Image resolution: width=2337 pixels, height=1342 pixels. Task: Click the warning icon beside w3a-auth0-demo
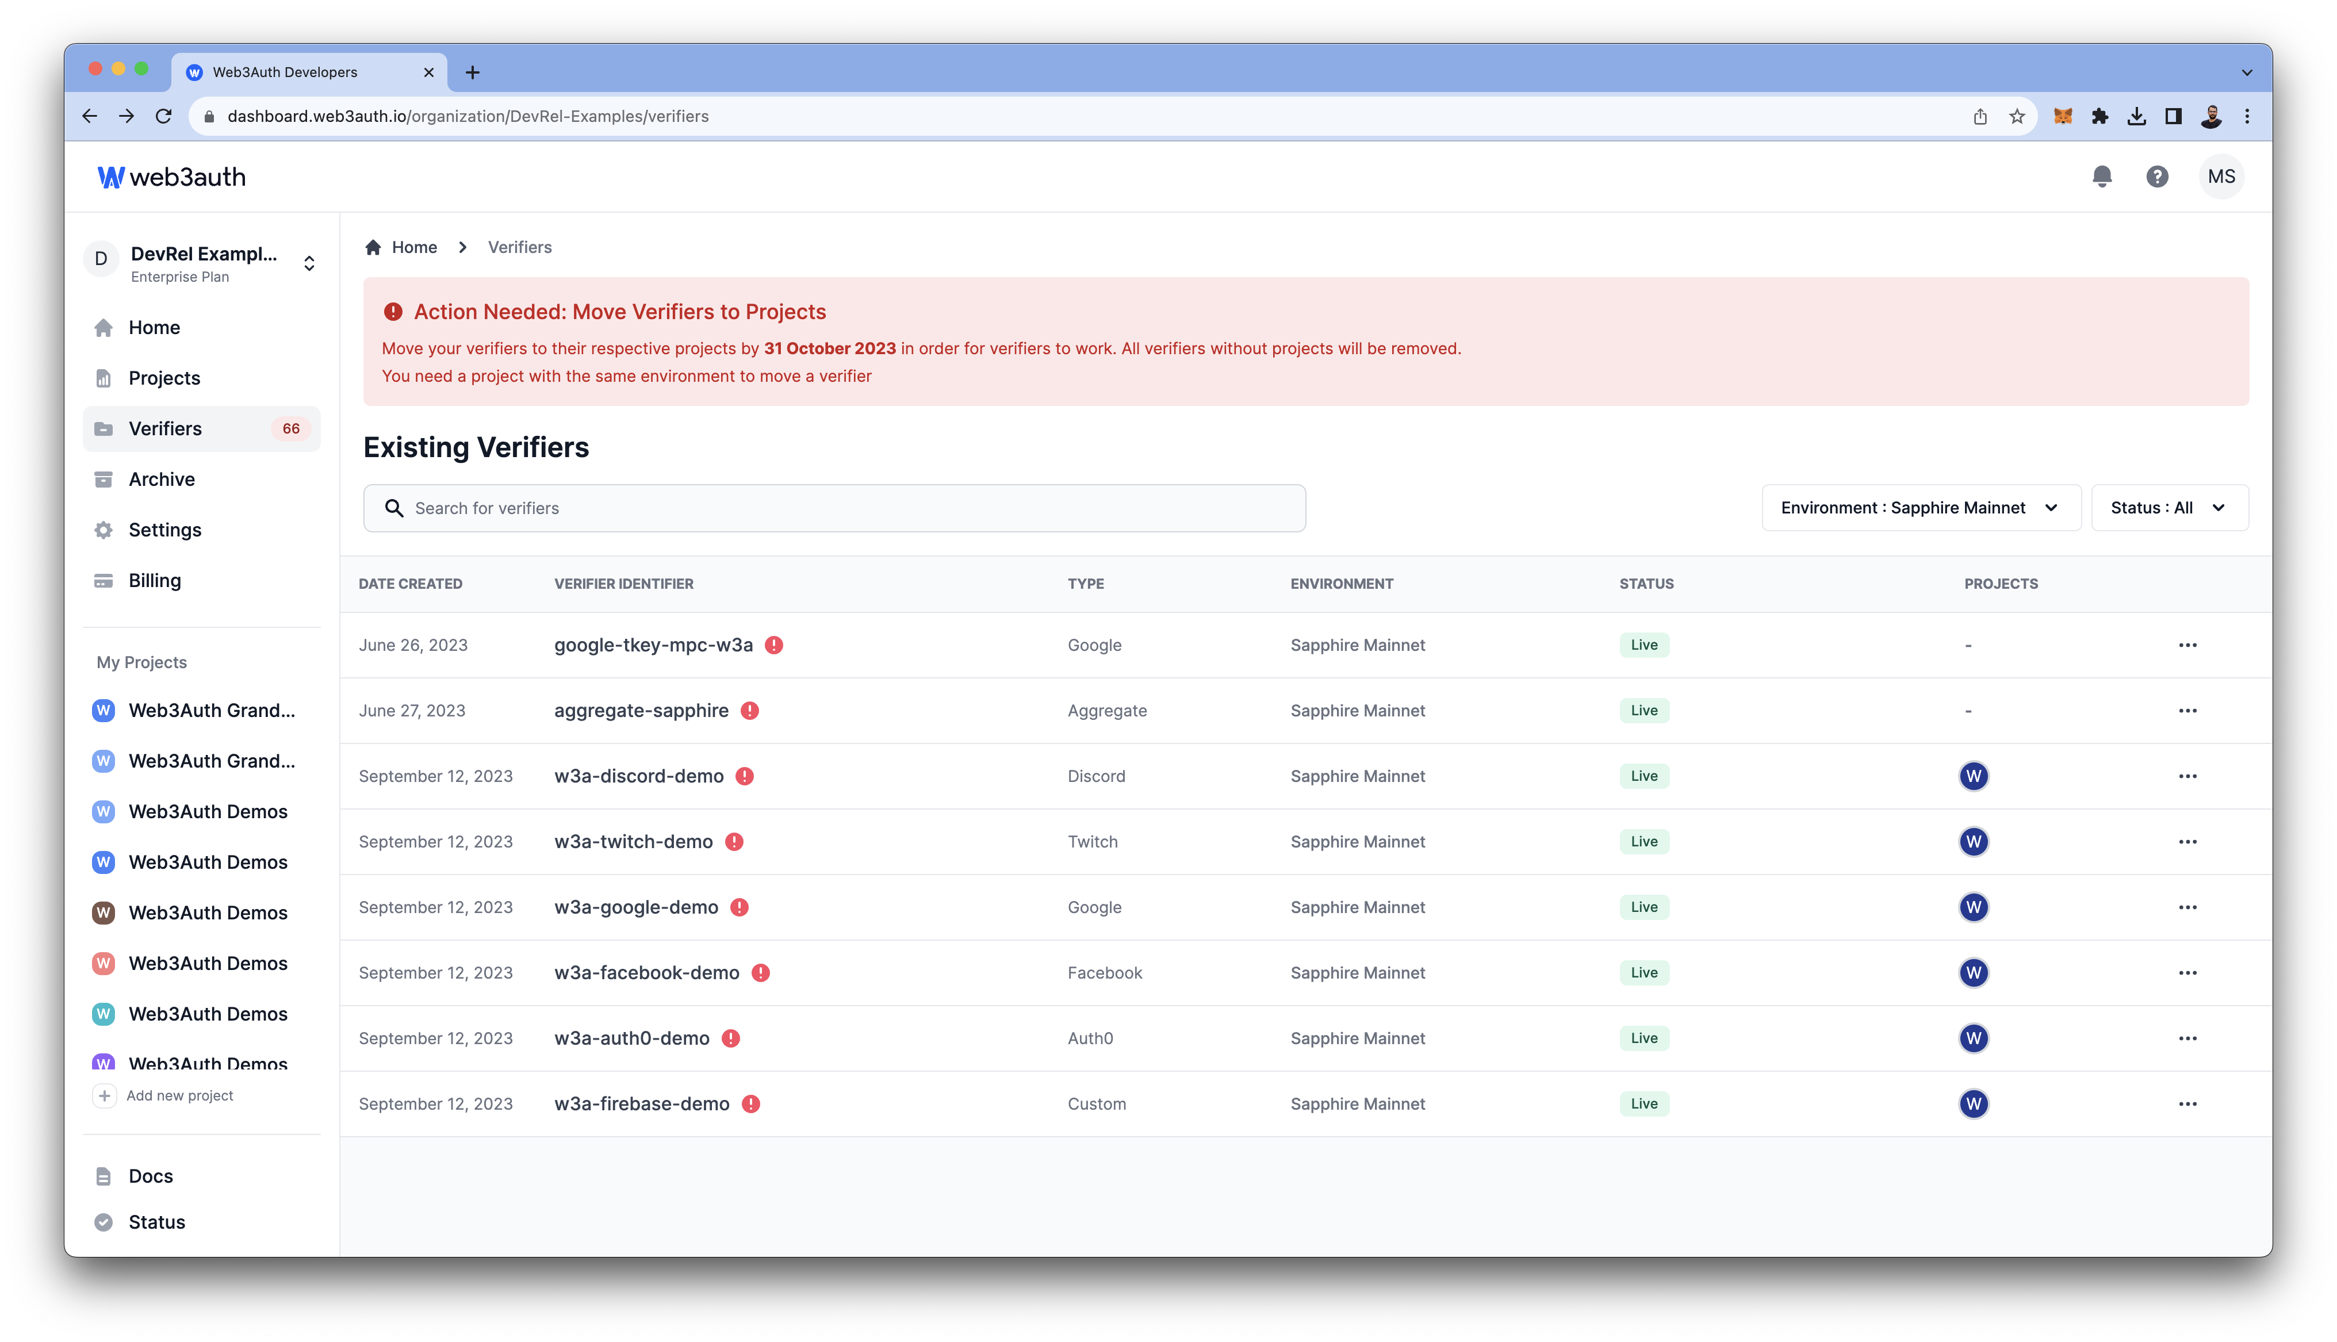pos(731,1038)
